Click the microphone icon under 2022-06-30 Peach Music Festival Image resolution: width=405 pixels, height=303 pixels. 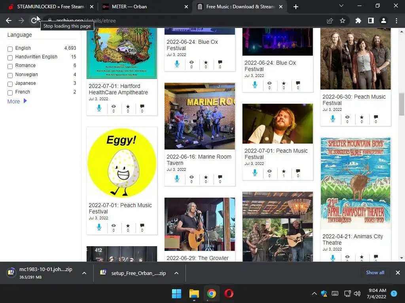coord(333,118)
